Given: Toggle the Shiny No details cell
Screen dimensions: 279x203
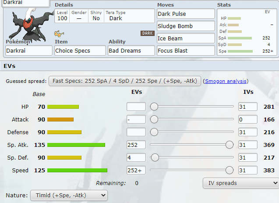Looking at the screenshot, I should point(96,16).
